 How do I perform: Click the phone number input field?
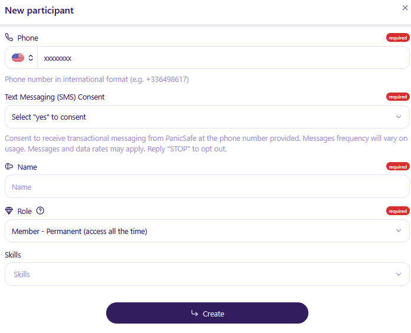click(223, 58)
